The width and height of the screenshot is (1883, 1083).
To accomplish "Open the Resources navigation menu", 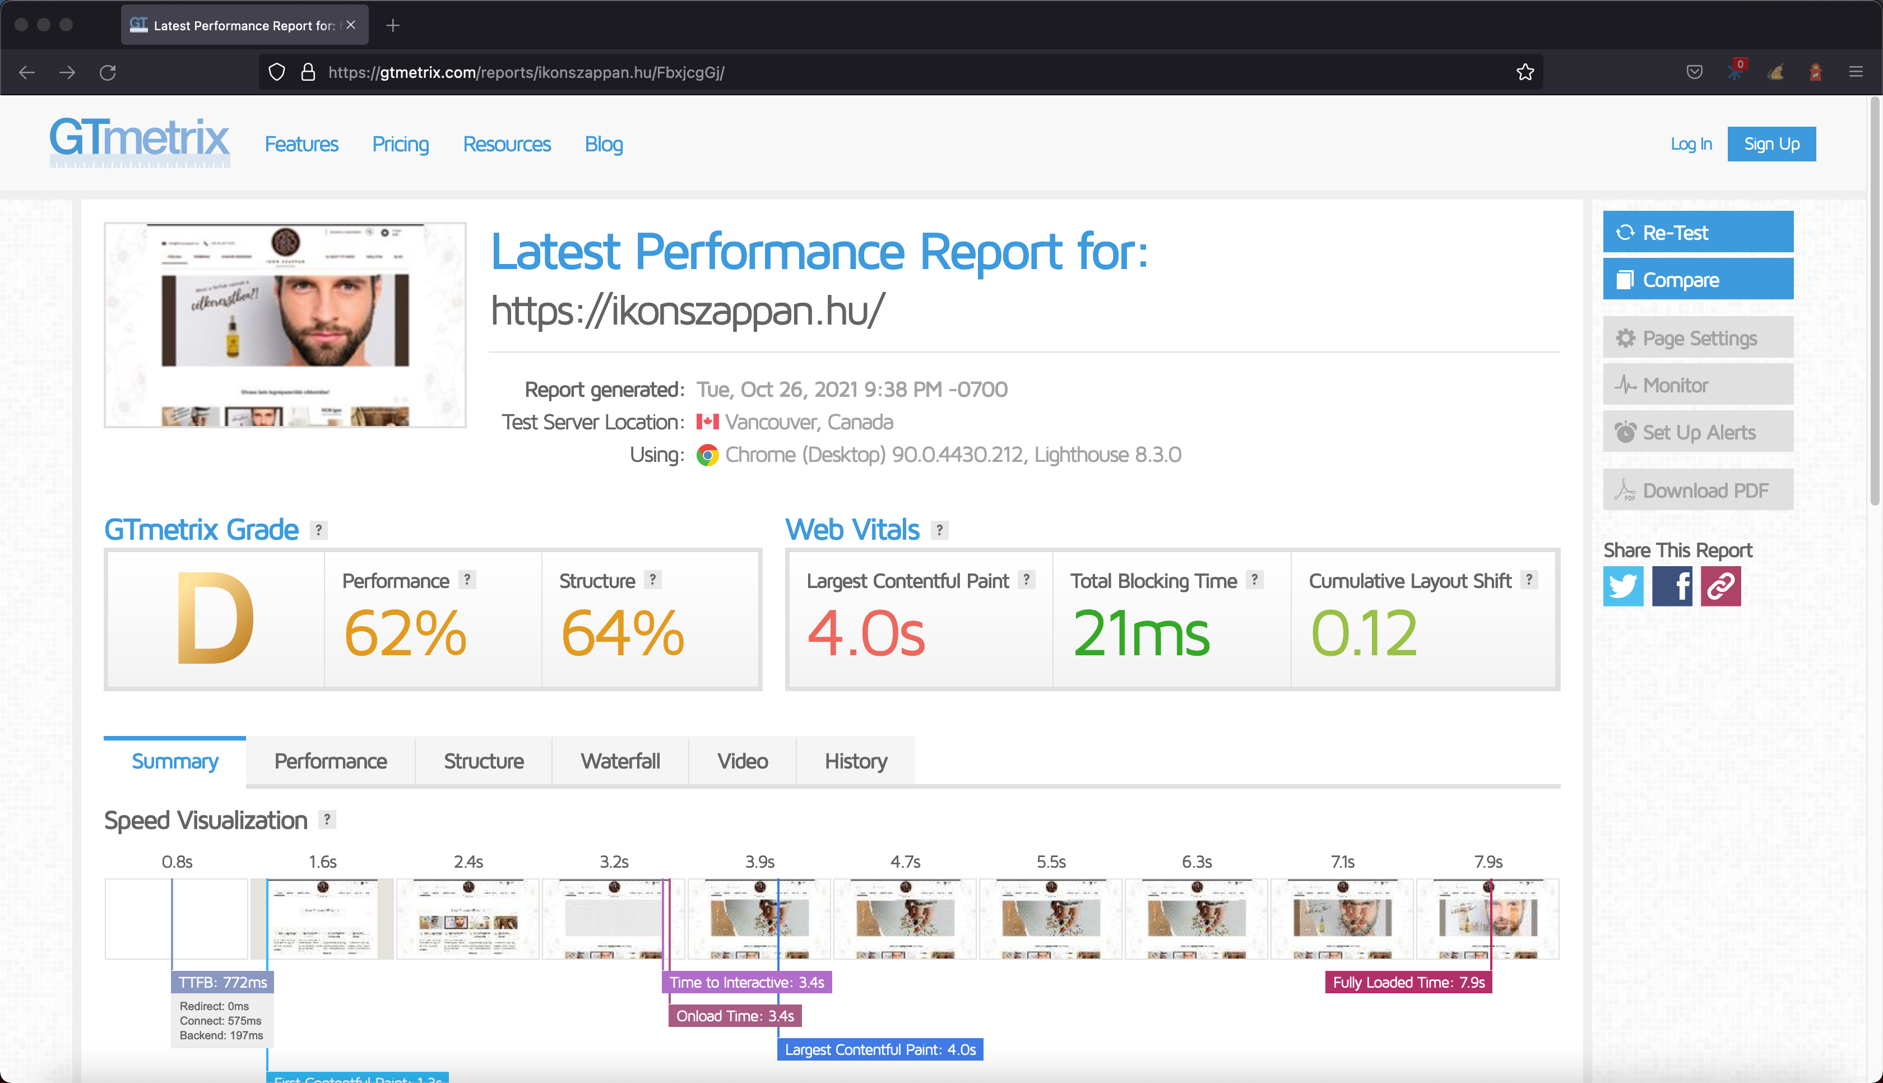I will [506, 144].
